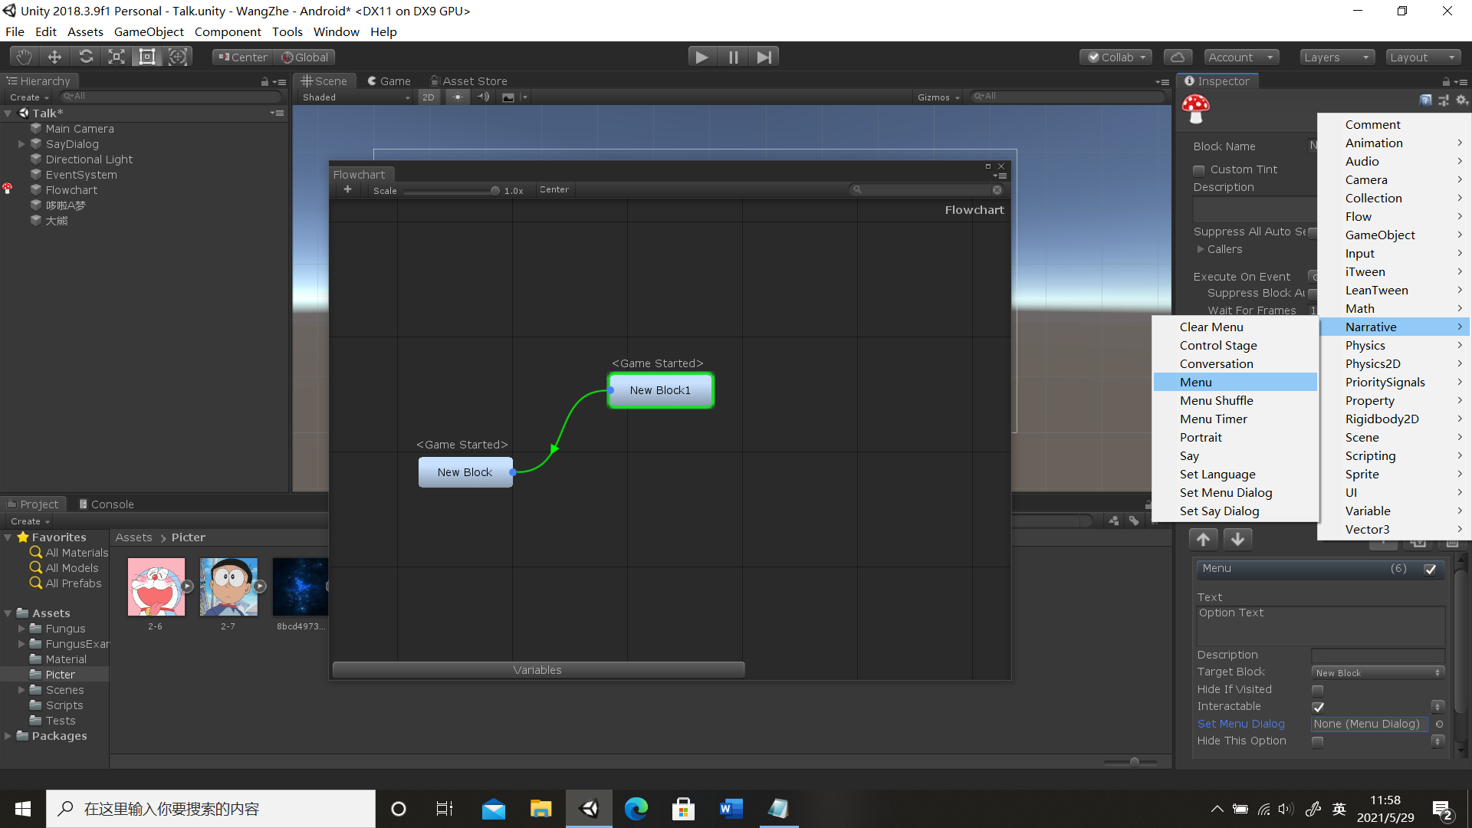The height and width of the screenshot is (828, 1472).
Task: Open Unity Editor from the taskbar
Action: click(x=589, y=809)
